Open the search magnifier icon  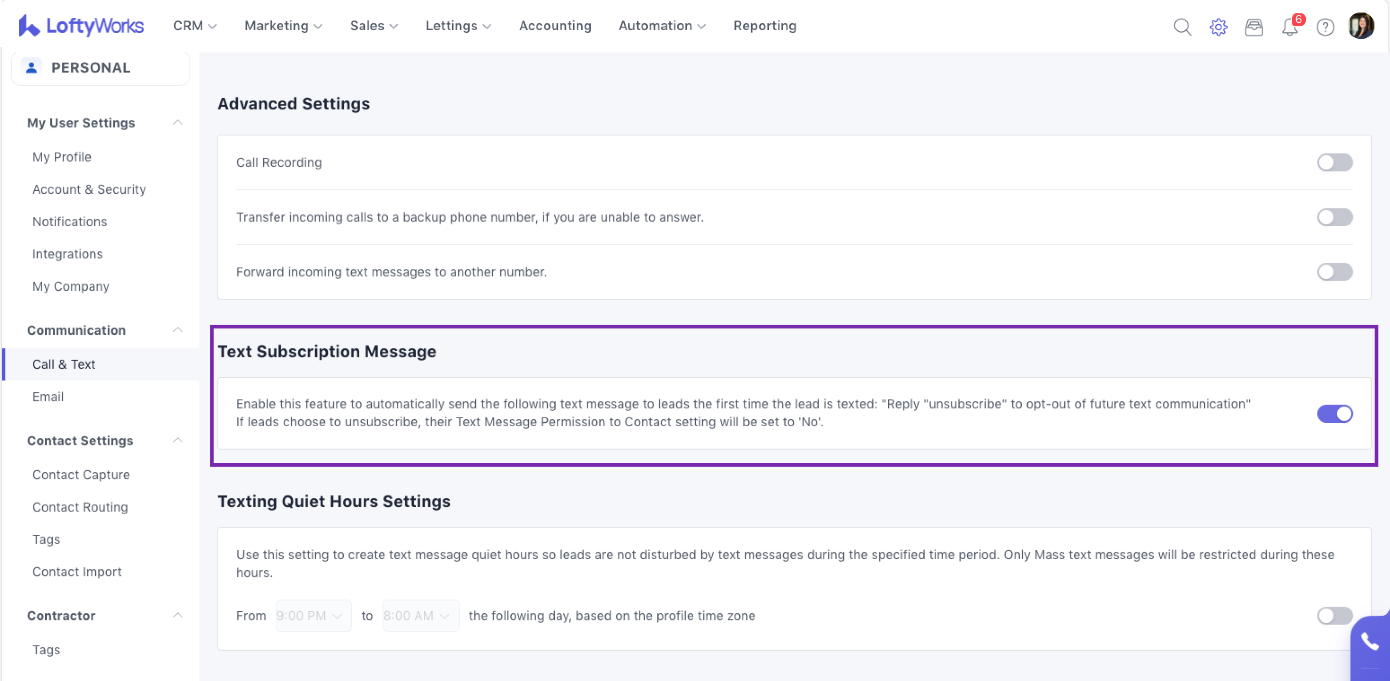1182,26
